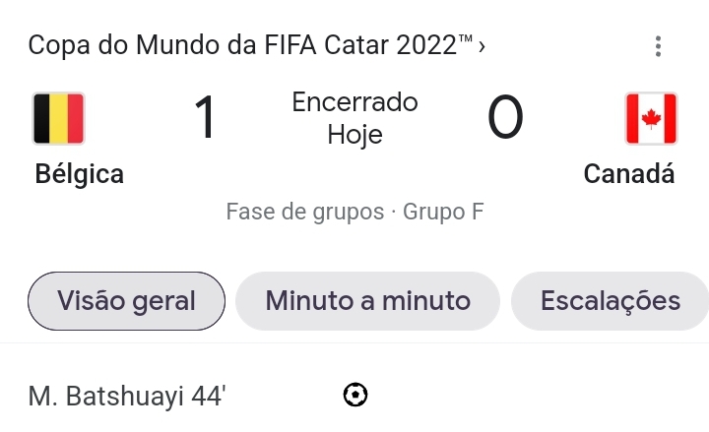
Task: Expand the chevron after Catar 2022
Action: [x=482, y=46]
